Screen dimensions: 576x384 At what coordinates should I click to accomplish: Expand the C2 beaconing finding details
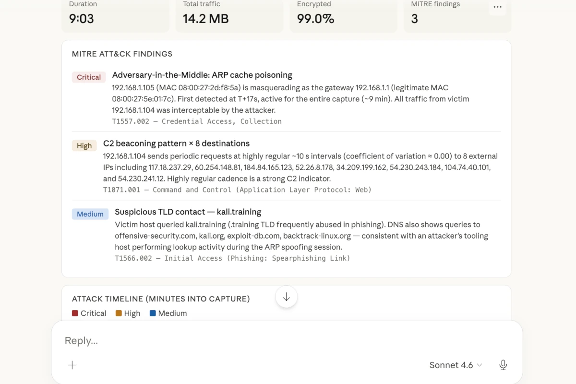point(176,143)
